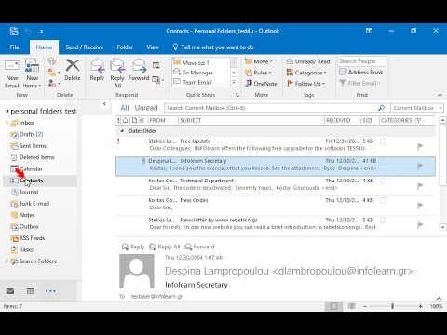Expand the Inbox folder
This screenshot has width=447, height=335.
[7, 123]
